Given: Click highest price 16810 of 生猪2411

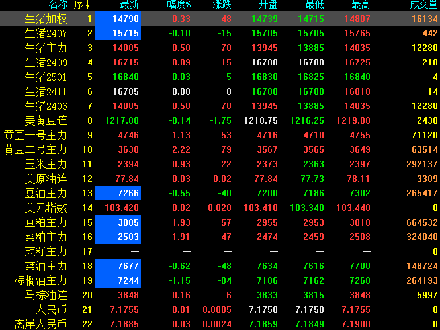Looking at the screenshot, I should click(x=357, y=92).
